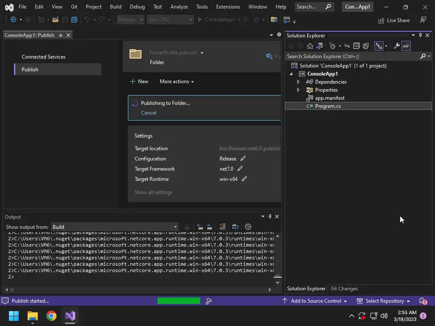Click the green publish progress bar
This screenshot has width=435, height=326.
179,301
